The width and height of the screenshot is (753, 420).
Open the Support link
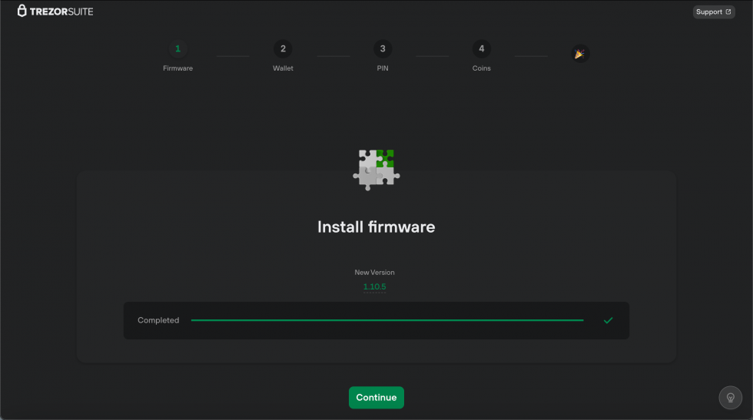click(x=714, y=12)
